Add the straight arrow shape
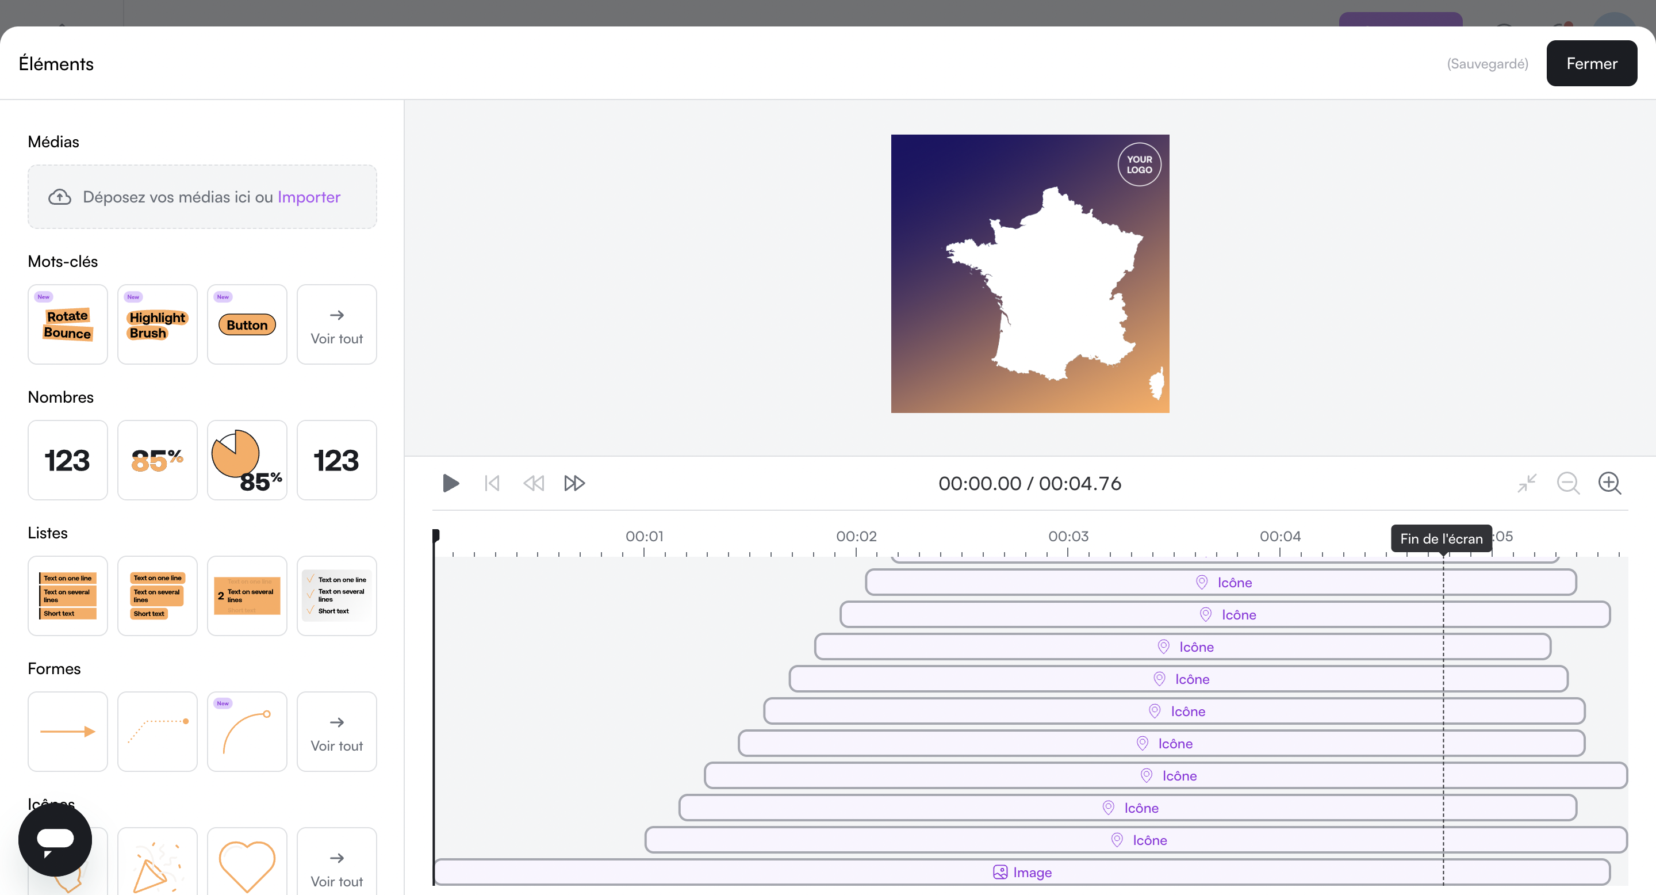The height and width of the screenshot is (895, 1656). pos(67,731)
